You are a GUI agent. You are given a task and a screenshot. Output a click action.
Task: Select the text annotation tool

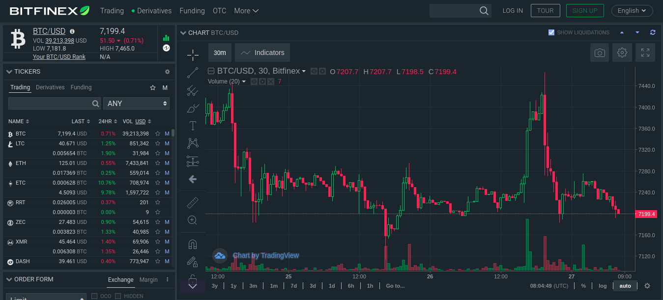tap(193, 126)
